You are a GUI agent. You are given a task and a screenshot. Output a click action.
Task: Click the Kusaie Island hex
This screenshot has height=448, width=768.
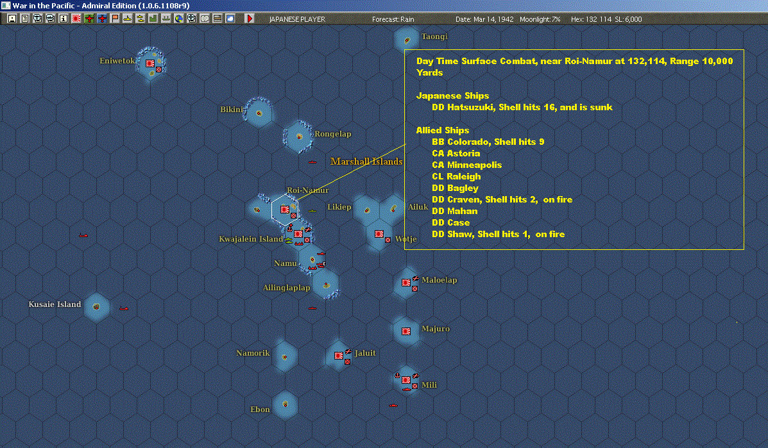pyautogui.click(x=96, y=306)
